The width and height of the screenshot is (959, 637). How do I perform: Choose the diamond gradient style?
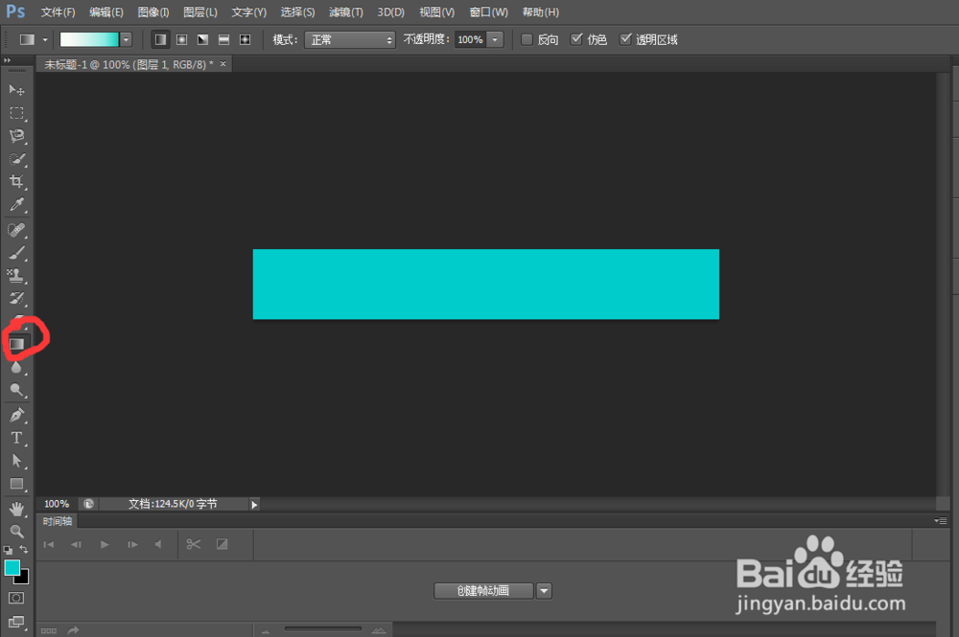click(x=245, y=39)
